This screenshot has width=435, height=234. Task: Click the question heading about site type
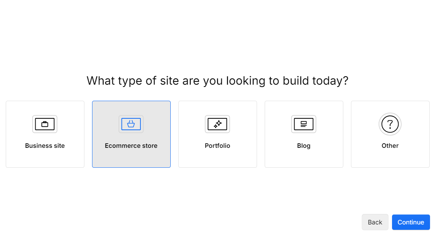(x=217, y=80)
